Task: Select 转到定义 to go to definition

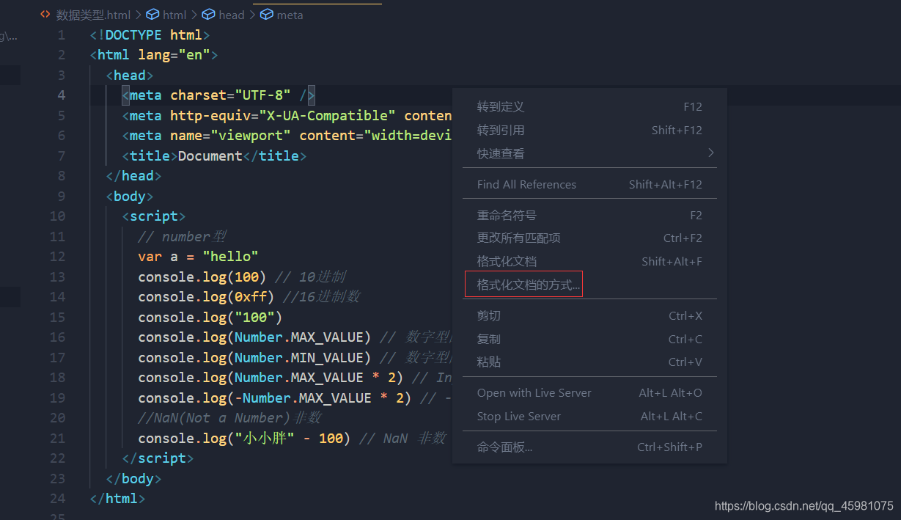Action: (500, 106)
